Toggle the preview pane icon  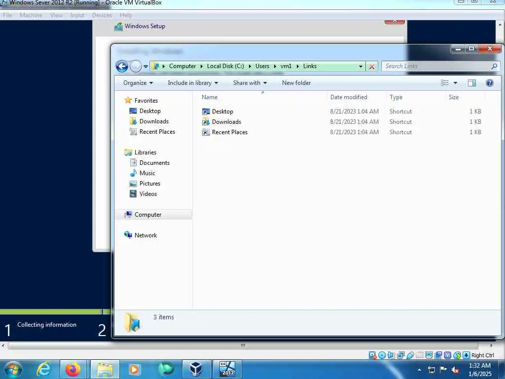(472, 83)
